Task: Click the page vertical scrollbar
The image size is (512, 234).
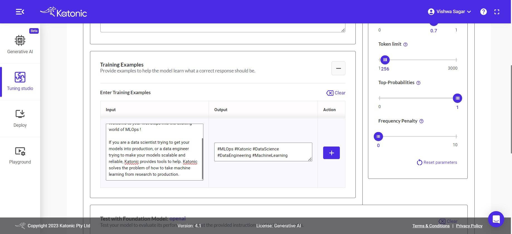Action: [x=511, y=109]
